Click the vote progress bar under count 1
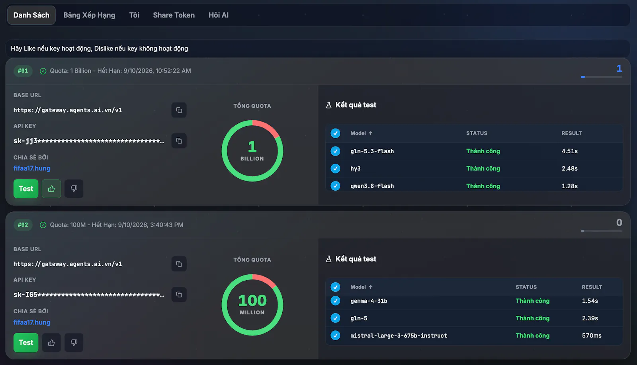 point(602,77)
